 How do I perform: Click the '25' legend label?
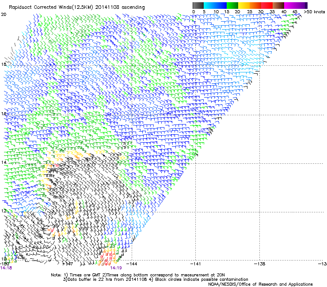pos(250,12)
